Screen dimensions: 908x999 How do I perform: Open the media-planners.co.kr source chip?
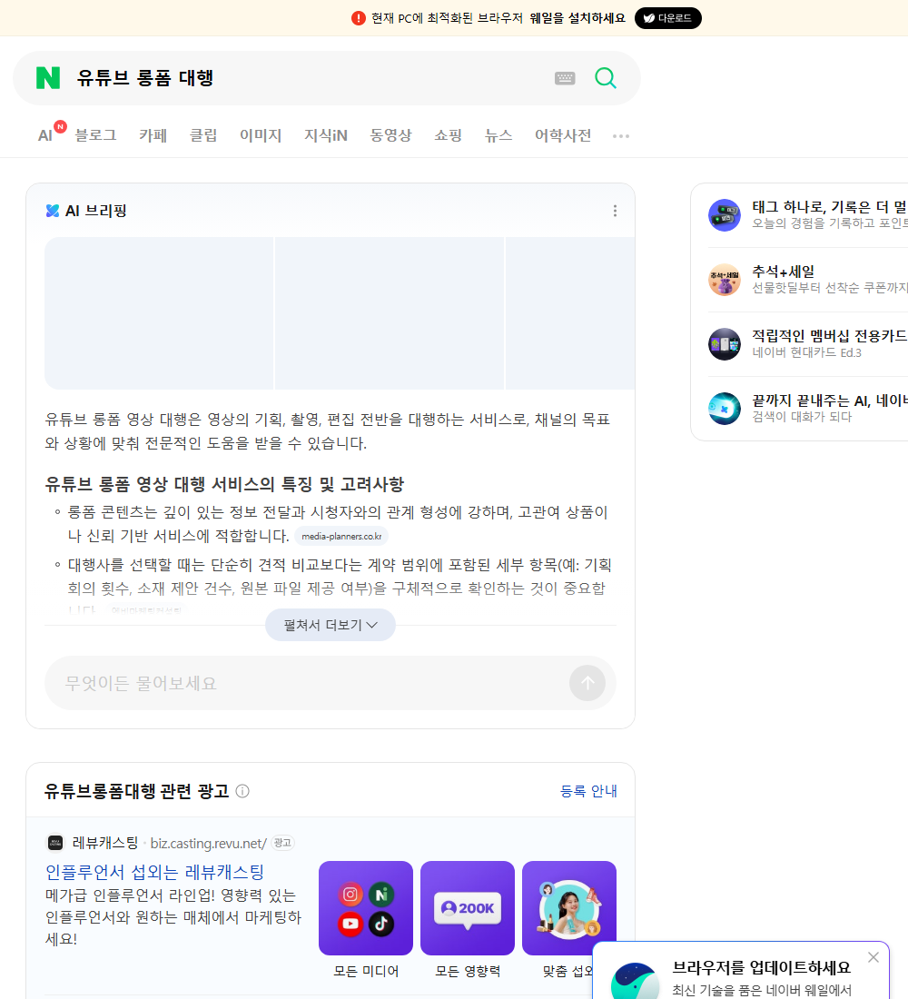(x=341, y=537)
